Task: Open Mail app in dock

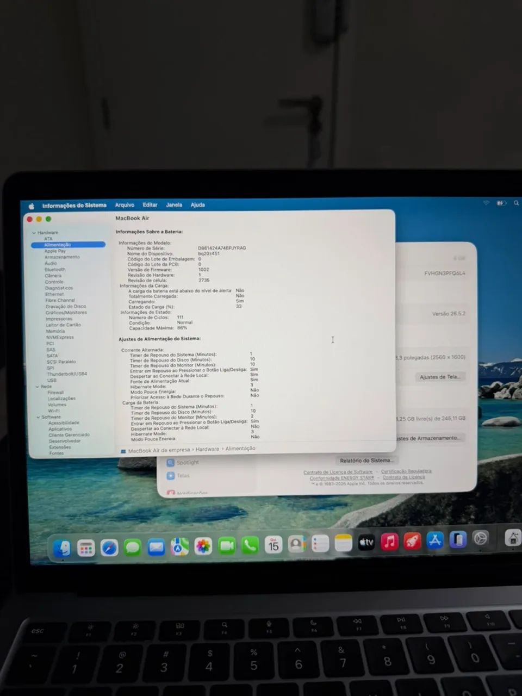Action: 156,547
